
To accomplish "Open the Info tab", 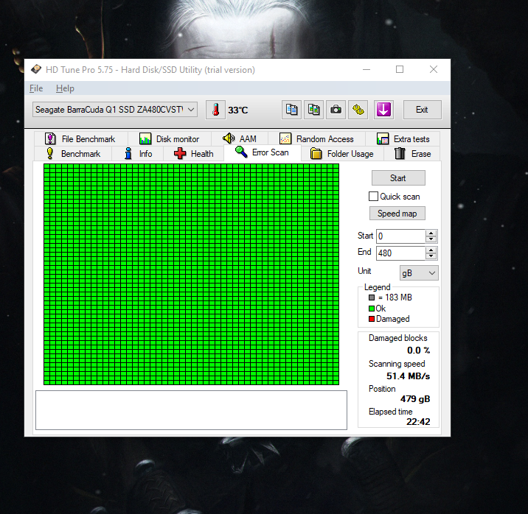I will coord(138,154).
